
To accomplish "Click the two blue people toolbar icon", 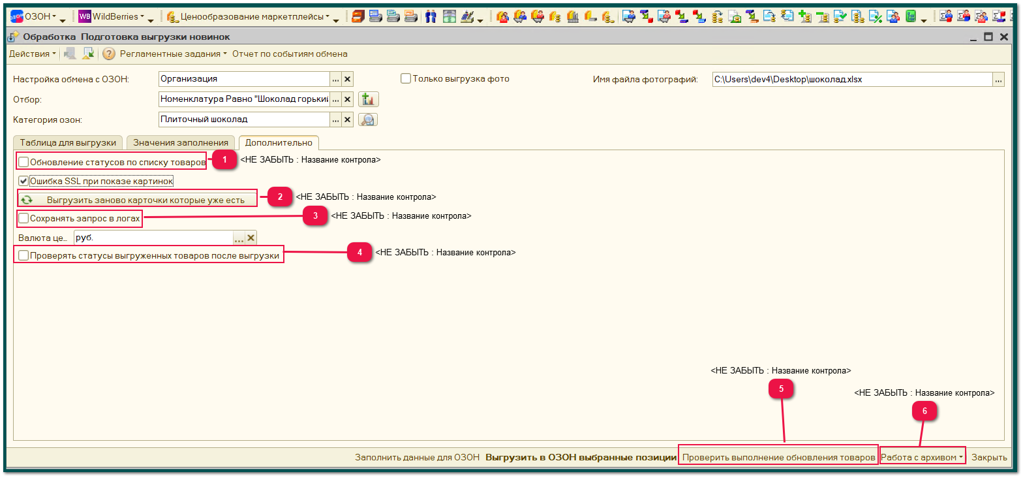I will tap(431, 17).
